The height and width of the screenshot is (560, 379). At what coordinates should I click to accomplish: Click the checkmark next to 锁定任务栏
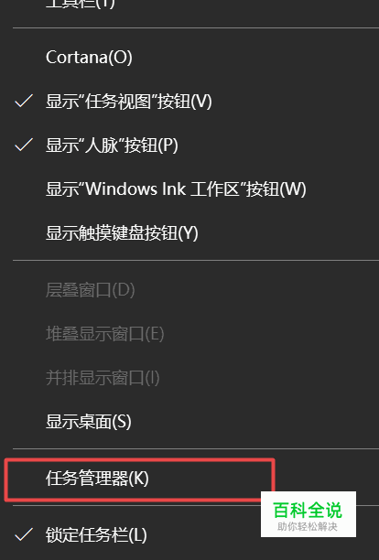point(24,534)
